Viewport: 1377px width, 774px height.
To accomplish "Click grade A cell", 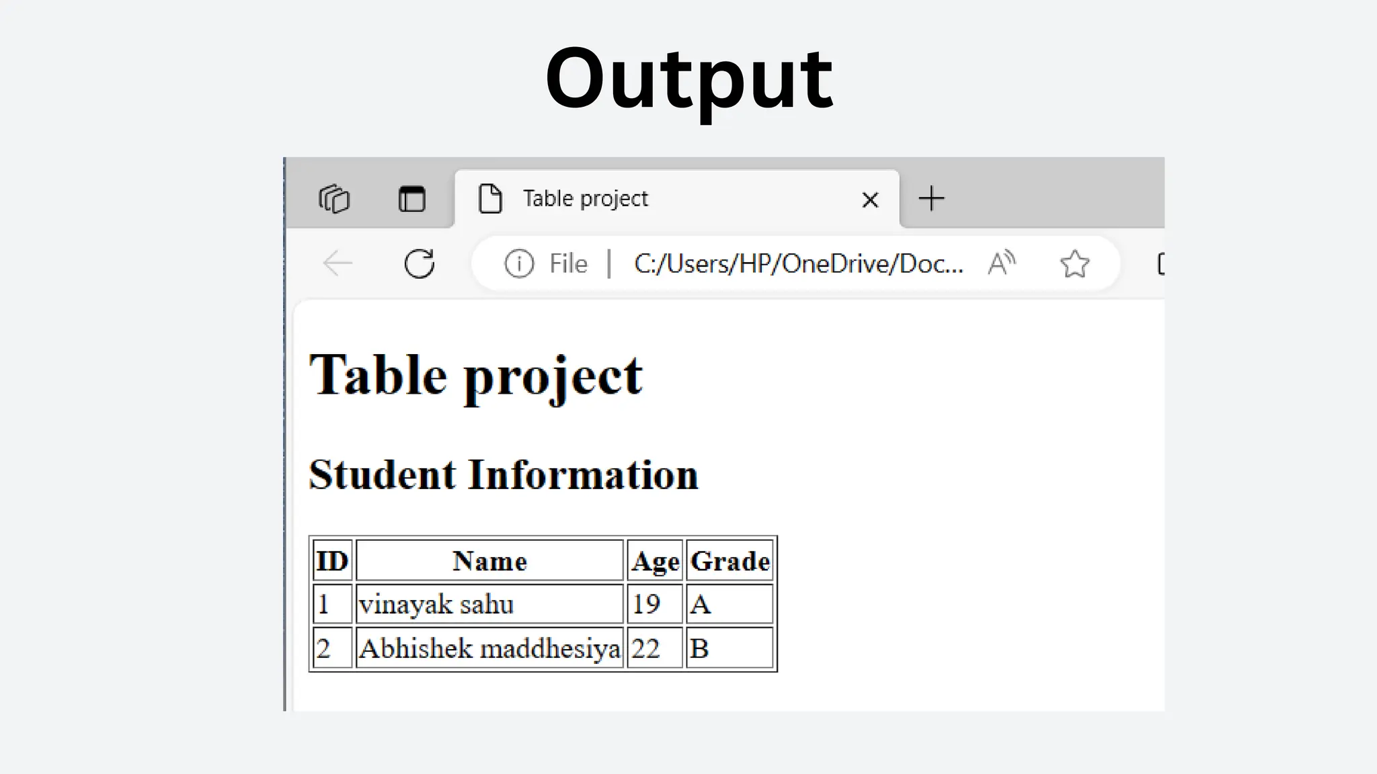I will pyautogui.click(x=730, y=604).
